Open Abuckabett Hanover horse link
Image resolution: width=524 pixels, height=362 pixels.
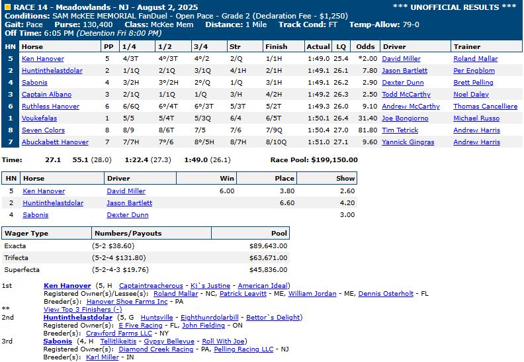55,142
